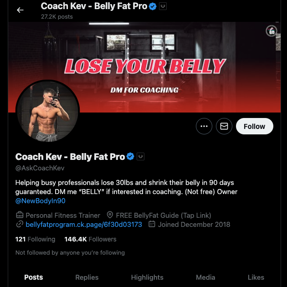Viewport: 287px width, 287px height.
Task: Open the @NewBodyIn90 mention link
Action: (40, 201)
